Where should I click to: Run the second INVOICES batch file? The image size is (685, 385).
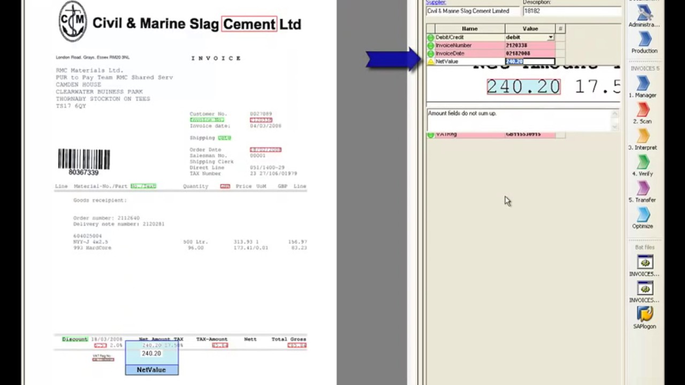pos(644,291)
